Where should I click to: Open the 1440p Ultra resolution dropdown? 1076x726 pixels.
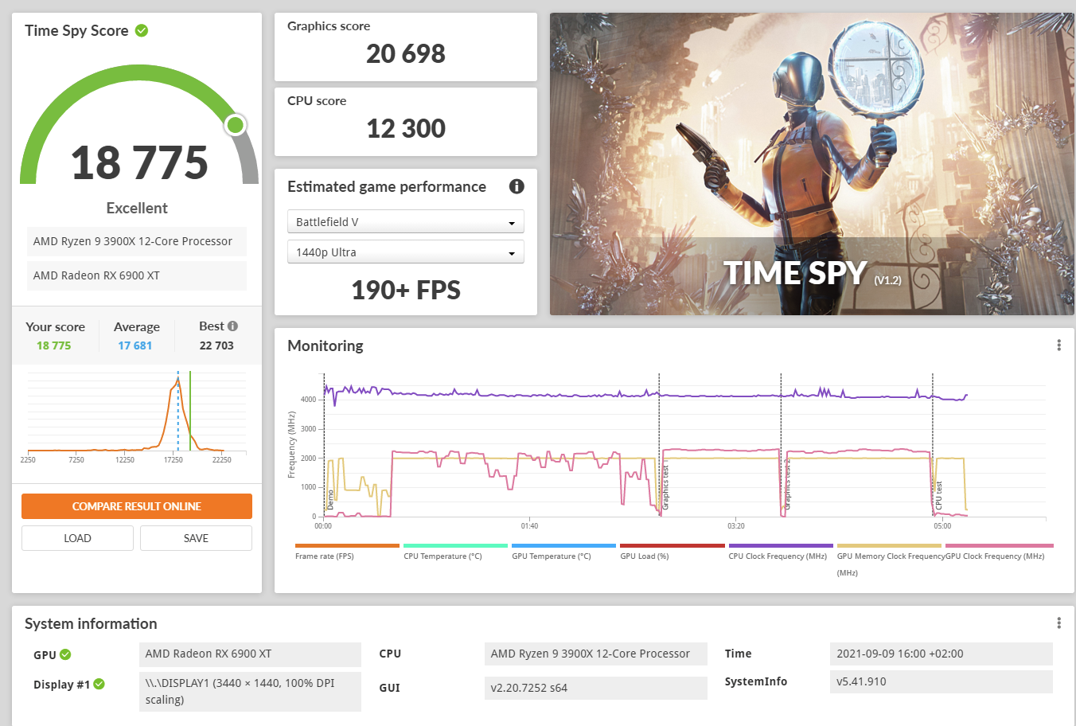(x=405, y=252)
